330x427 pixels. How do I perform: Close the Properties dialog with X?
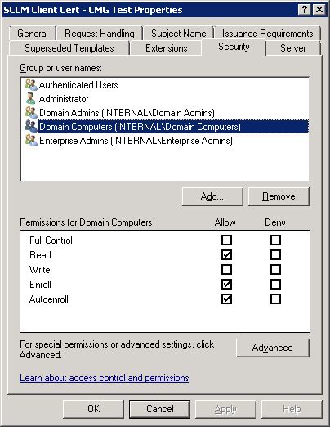[319, 10]
